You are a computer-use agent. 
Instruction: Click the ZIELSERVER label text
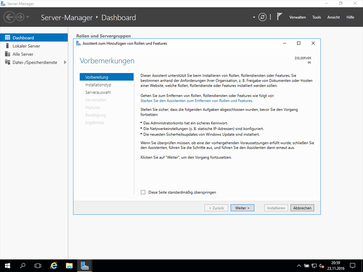pyautogui.click(x=303, y=58)
